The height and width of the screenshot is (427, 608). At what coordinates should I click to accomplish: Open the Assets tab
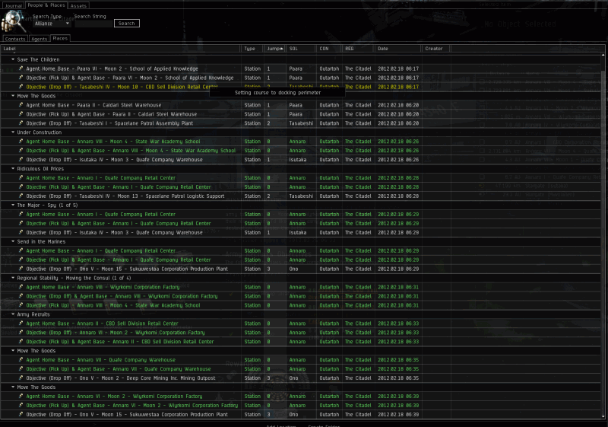(78, 6)
